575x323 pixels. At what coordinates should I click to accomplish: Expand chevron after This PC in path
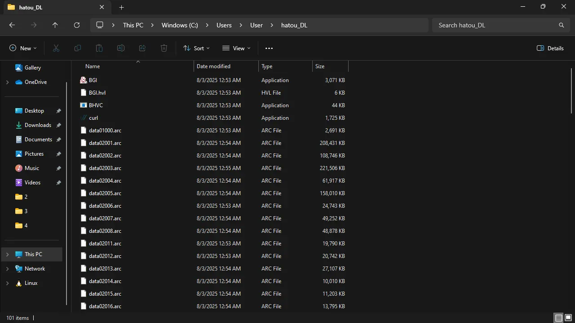tap(152, 25)
